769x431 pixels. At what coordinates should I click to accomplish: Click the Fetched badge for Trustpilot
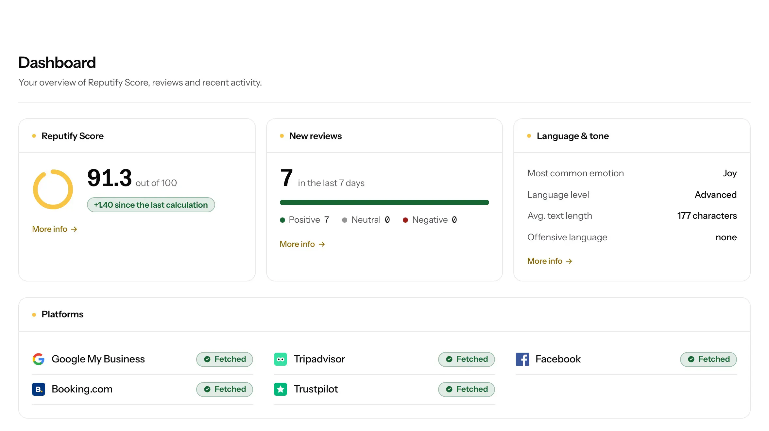coord(467,389)
